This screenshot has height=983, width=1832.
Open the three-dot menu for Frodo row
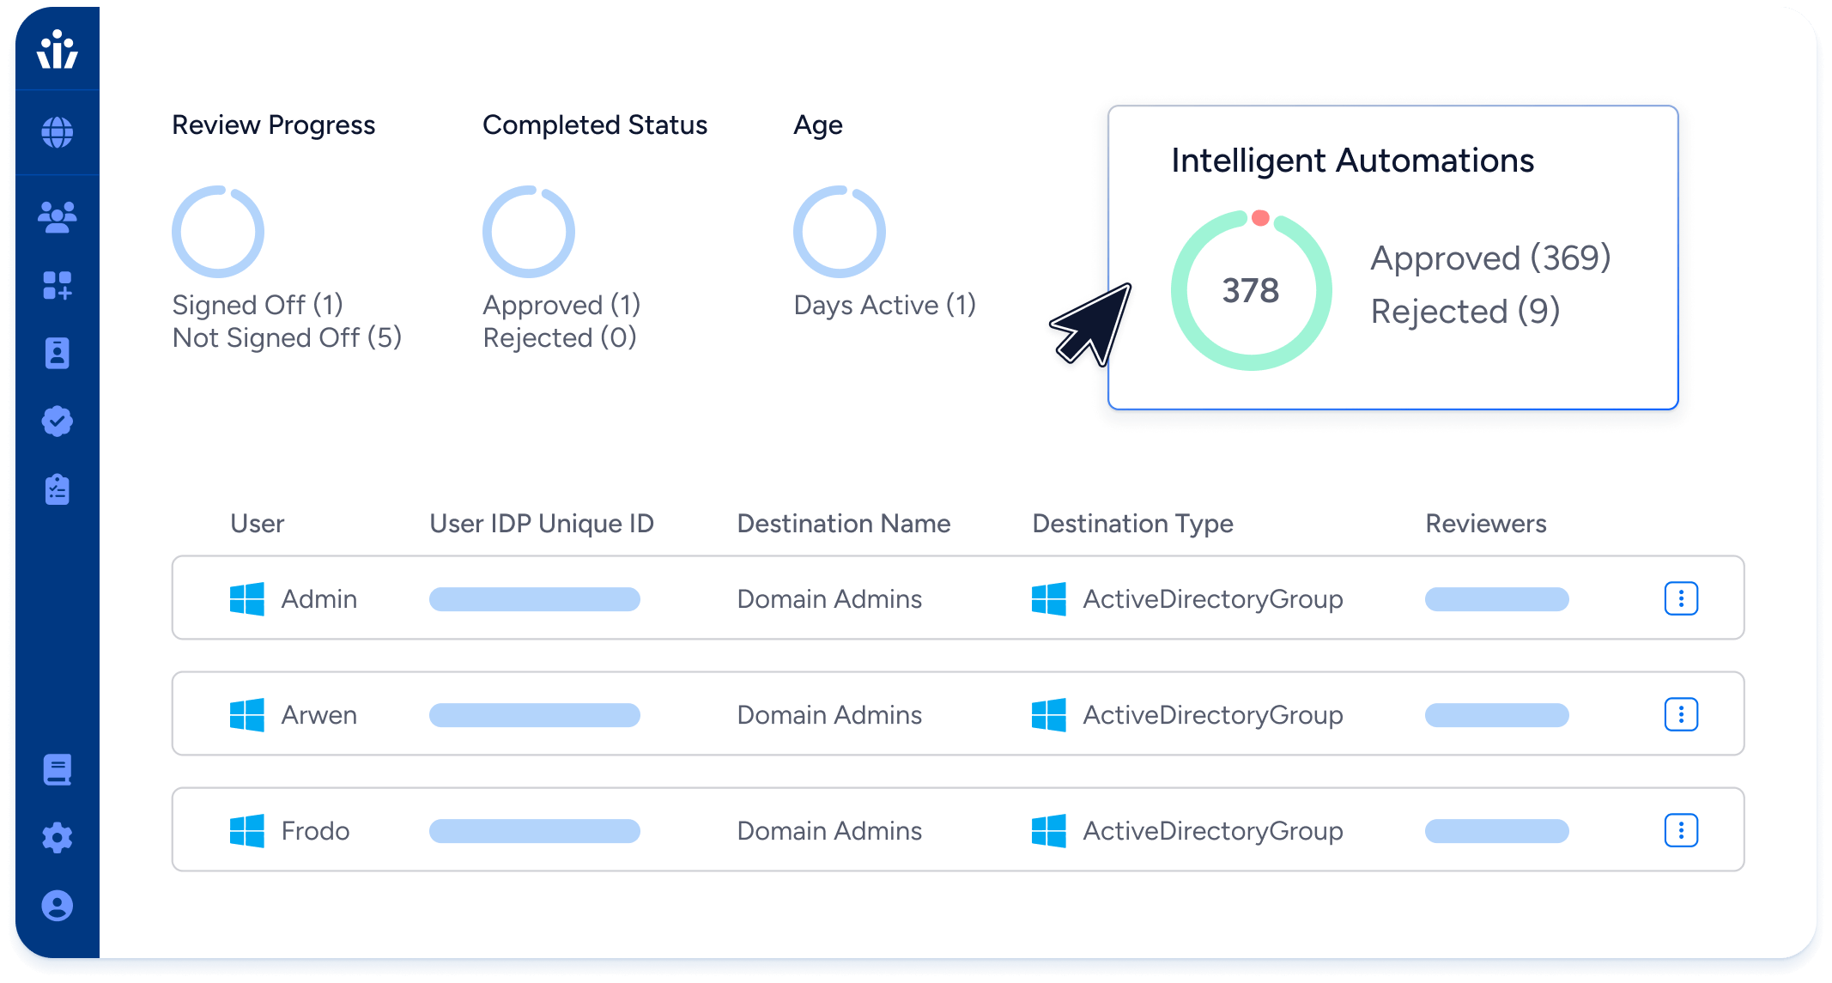click(1681, 830)
